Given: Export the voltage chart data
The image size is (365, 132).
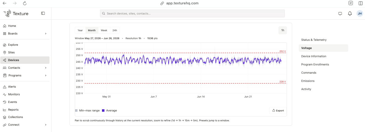Looking at the screenshot, I should (278, 111).
